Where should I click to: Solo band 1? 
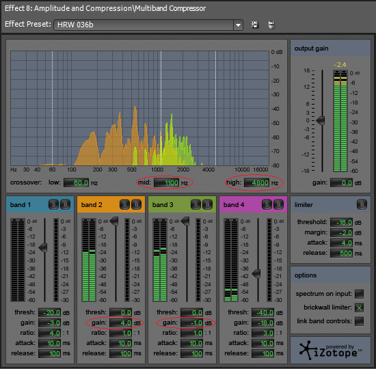53,204
